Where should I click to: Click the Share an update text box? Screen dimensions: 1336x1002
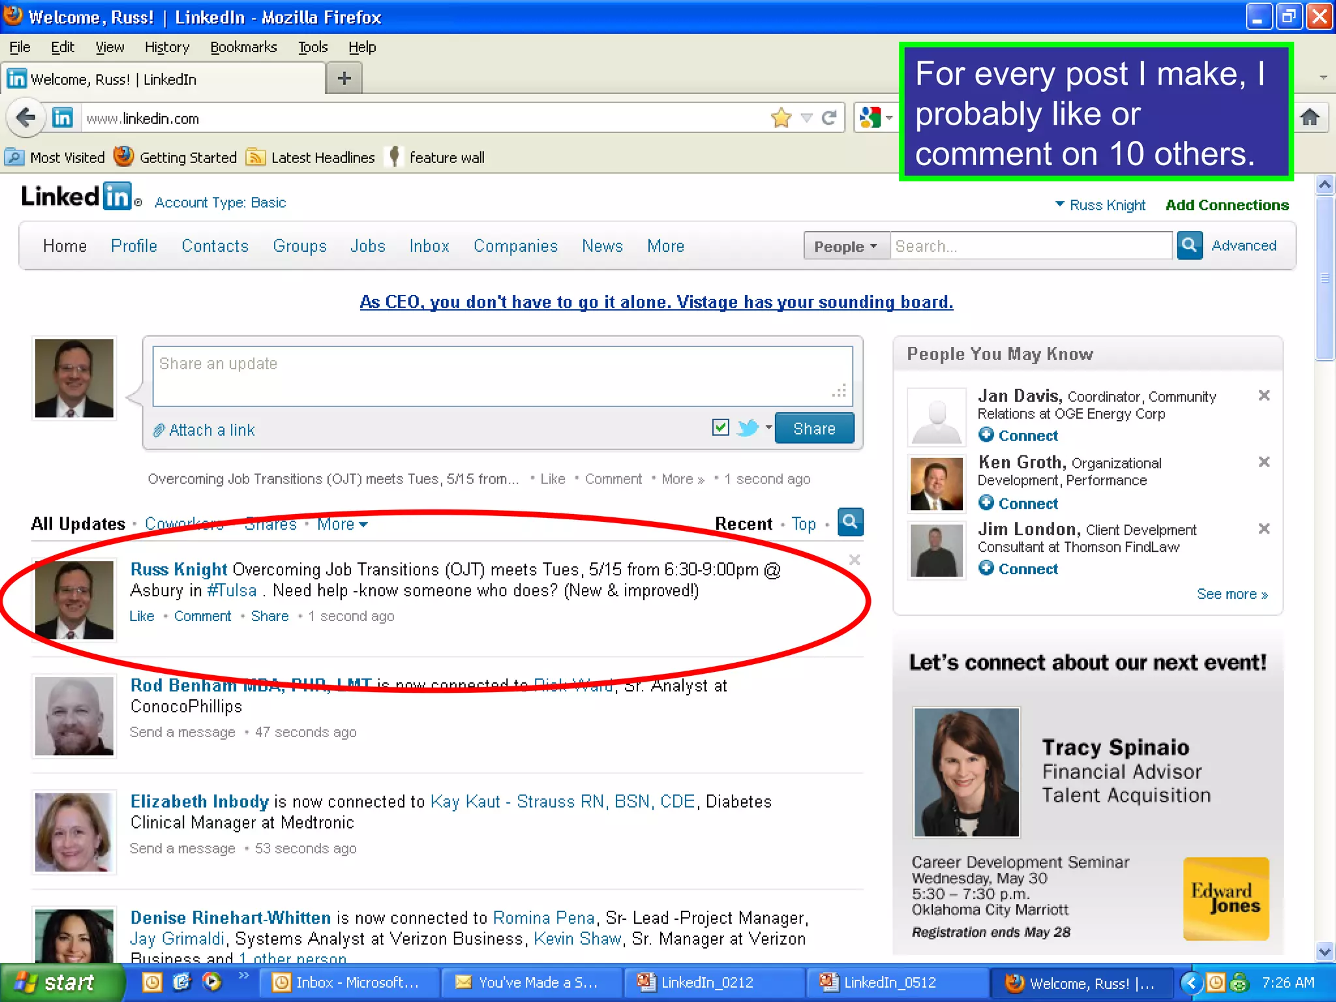click(x=502, y=376)
